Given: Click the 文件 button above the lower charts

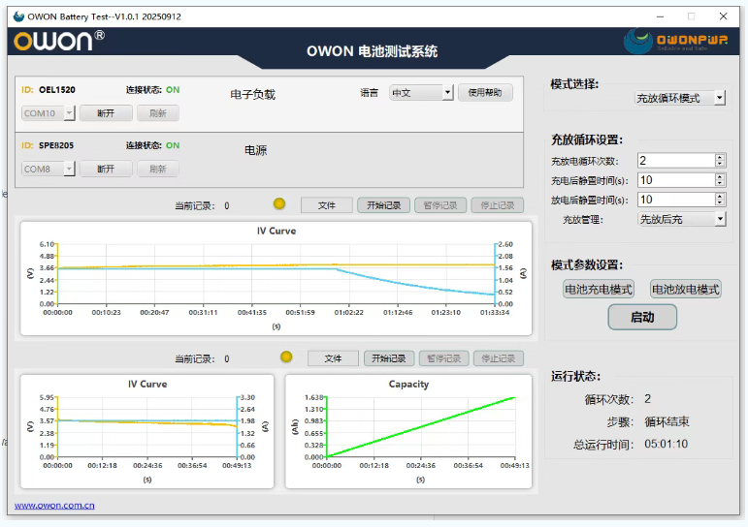Looking at the screenshot, I should [x=333, y=358].
